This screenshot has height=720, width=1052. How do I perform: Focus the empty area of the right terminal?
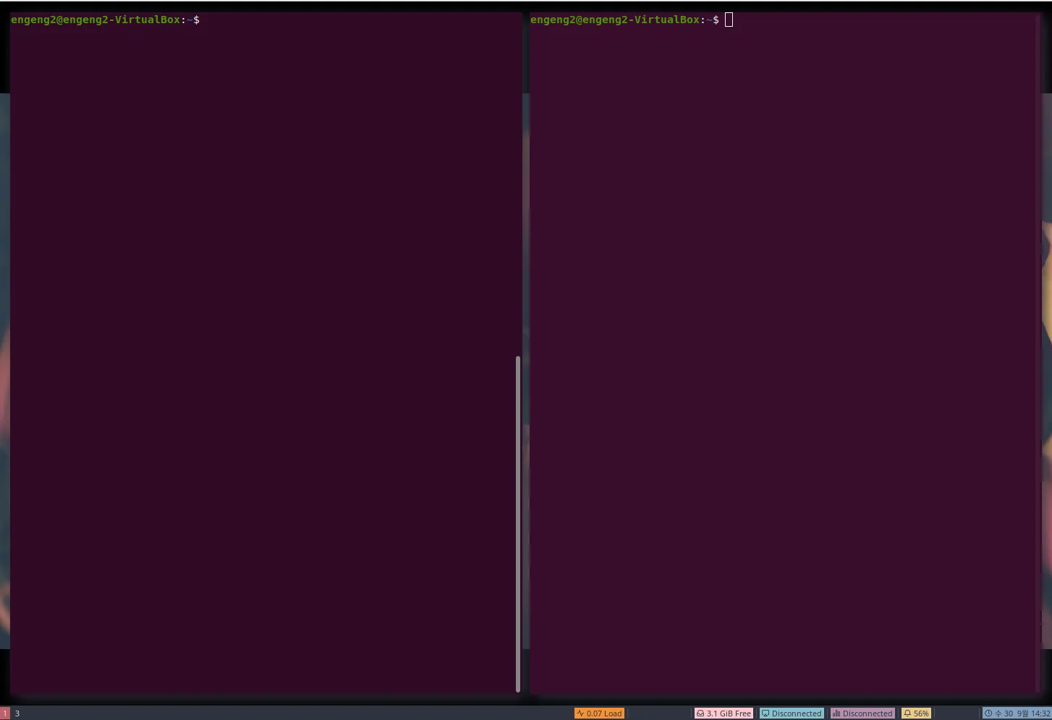point(781,362)
